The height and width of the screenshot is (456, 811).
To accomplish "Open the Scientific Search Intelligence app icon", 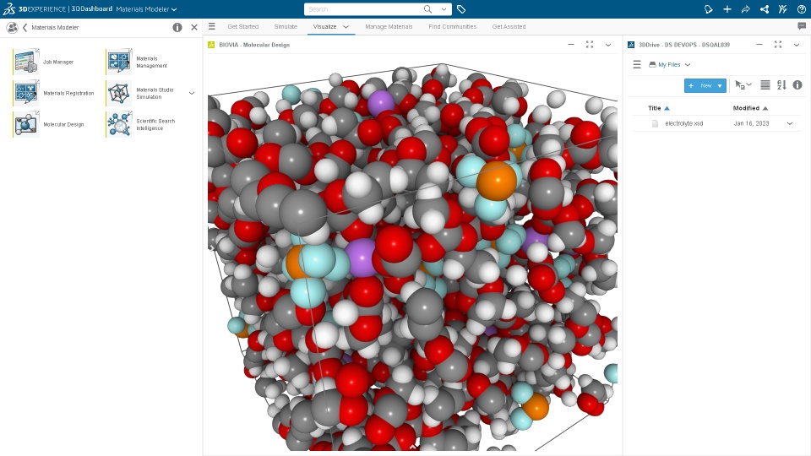I will pyautogui.click(x=119, y=124).
